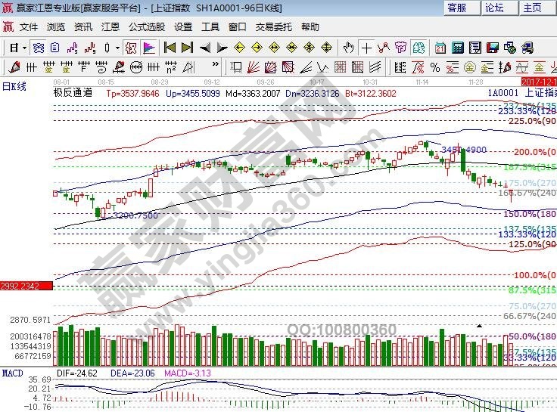Open the 公式选股 menu
This screenshot has width=557, height=412.
point(146,26)
